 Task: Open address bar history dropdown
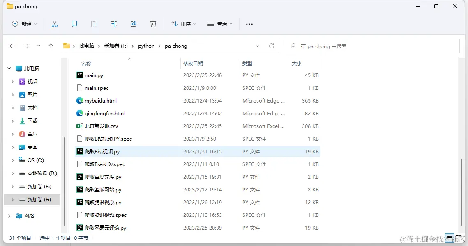pyautogui.click(x=258, y=46)
